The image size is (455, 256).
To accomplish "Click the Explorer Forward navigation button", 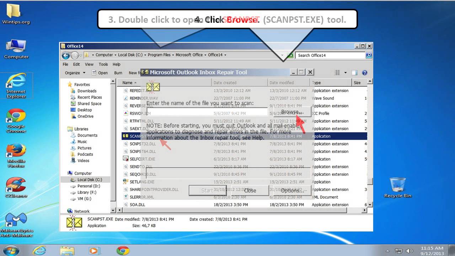I will point(75,55).
